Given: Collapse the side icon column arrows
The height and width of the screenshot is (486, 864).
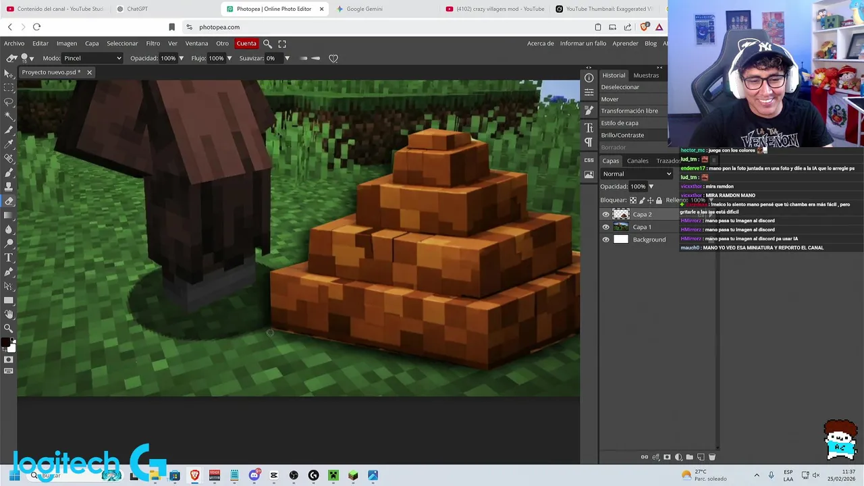Looking at the screenshot, I should point(589,67).
